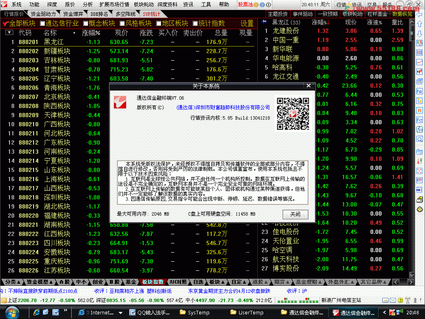Click the blue folder sidebar icon
425x319 pixels.
pos(420,152)
